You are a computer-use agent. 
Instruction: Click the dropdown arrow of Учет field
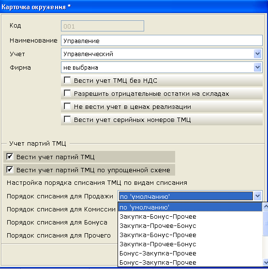[257, 54]
